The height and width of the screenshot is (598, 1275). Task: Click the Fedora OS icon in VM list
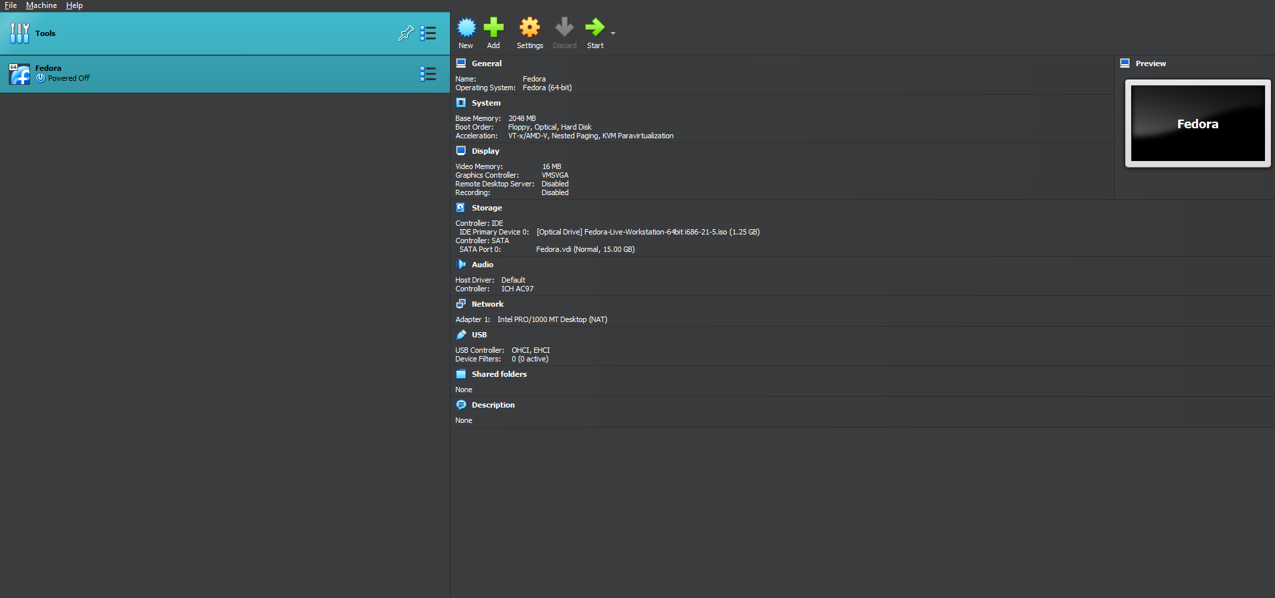[19, 74]
